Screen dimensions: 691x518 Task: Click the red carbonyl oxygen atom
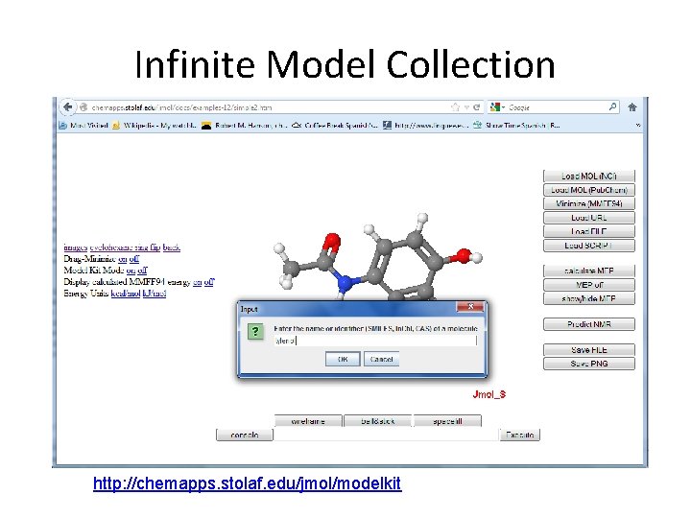pos(331,243)
